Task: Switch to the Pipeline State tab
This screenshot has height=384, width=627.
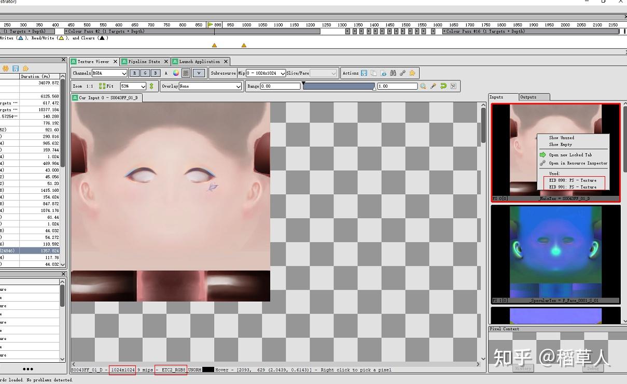Action: click(144, 62)
